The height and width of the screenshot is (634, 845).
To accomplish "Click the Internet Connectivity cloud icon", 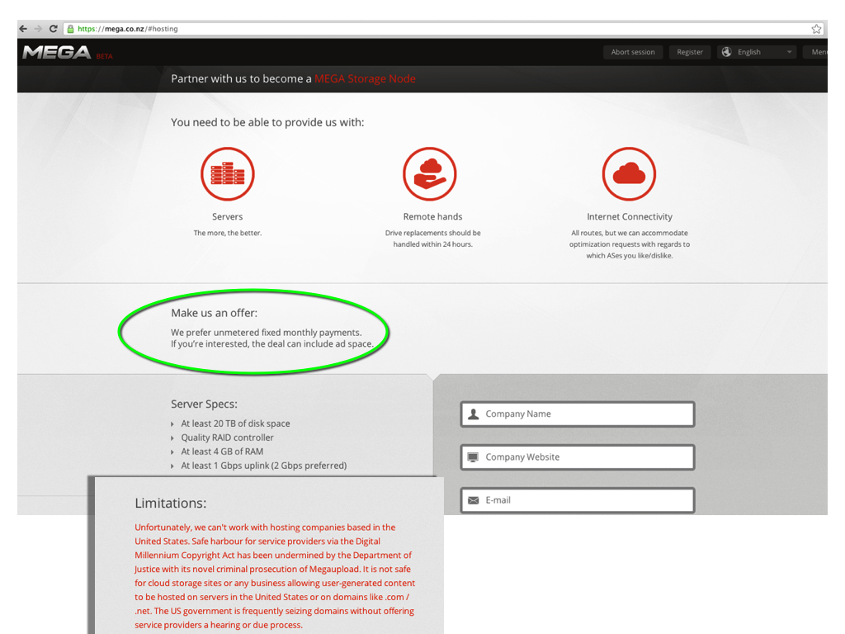I will [x=629, y=173].
